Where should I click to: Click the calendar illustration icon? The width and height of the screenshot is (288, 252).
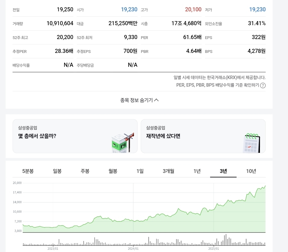click(x=251, y=143)
